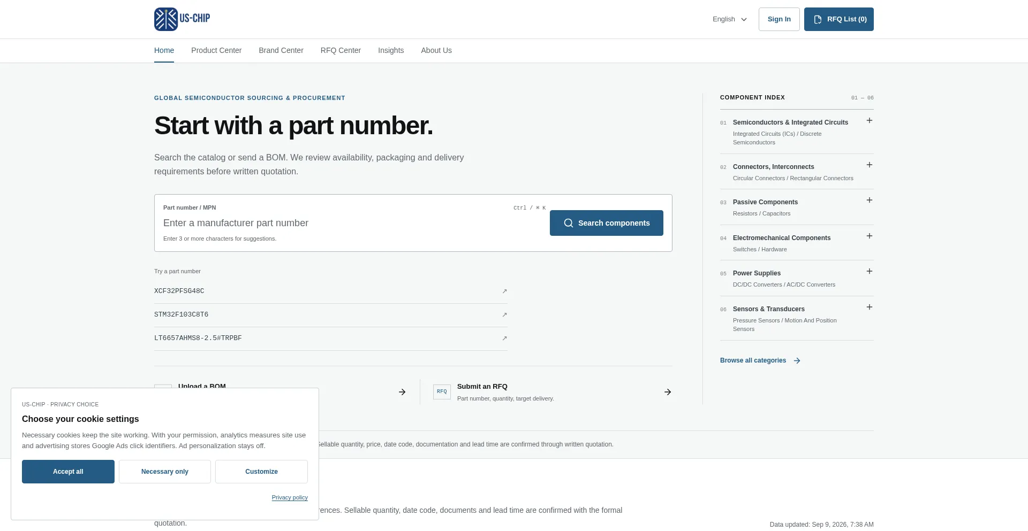
Task: Open the English language dropdown
Action: (729, 19)
